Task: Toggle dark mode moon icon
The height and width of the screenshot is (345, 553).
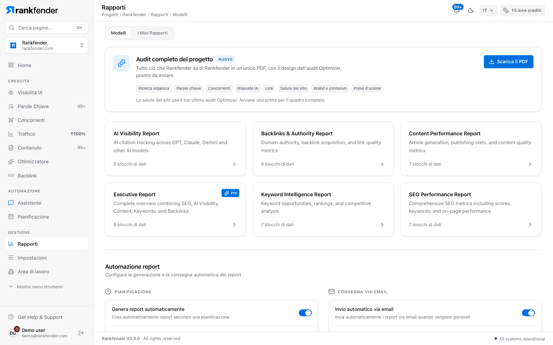Action: [471, 10]
